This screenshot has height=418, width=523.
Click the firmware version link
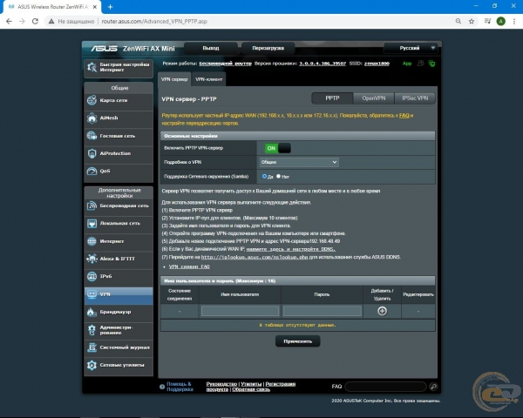[x=323, y=64]
